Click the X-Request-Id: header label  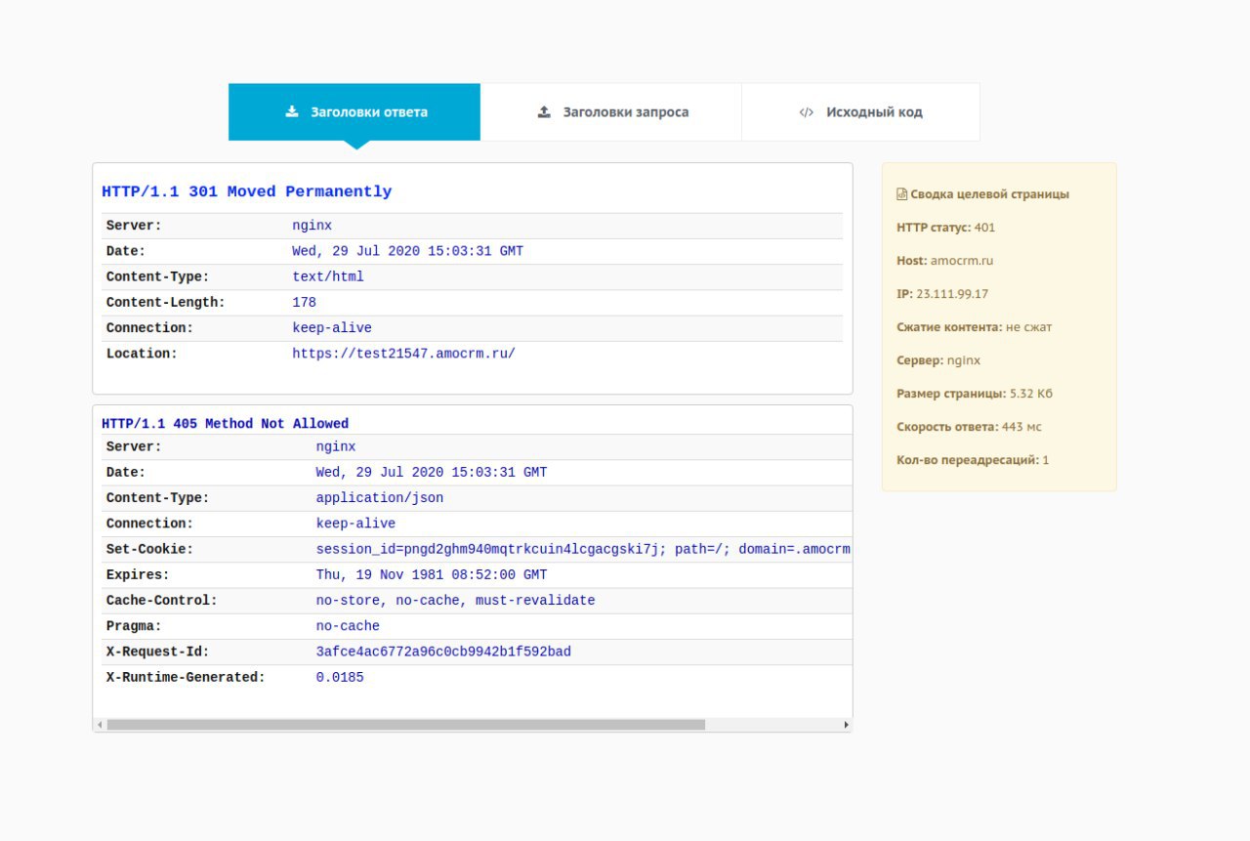(158, 652)
